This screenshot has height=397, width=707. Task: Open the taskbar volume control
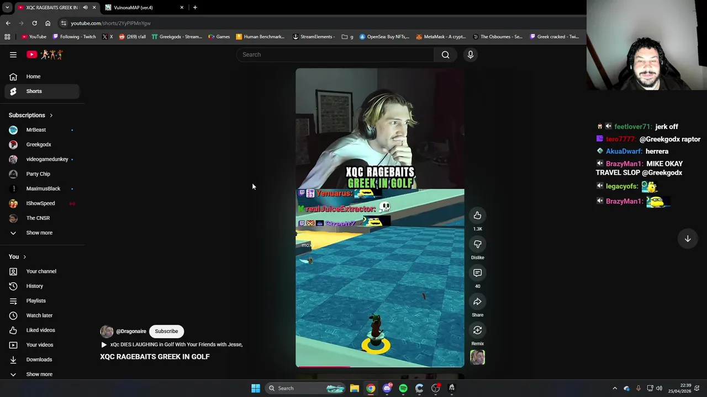click(659, 389)
